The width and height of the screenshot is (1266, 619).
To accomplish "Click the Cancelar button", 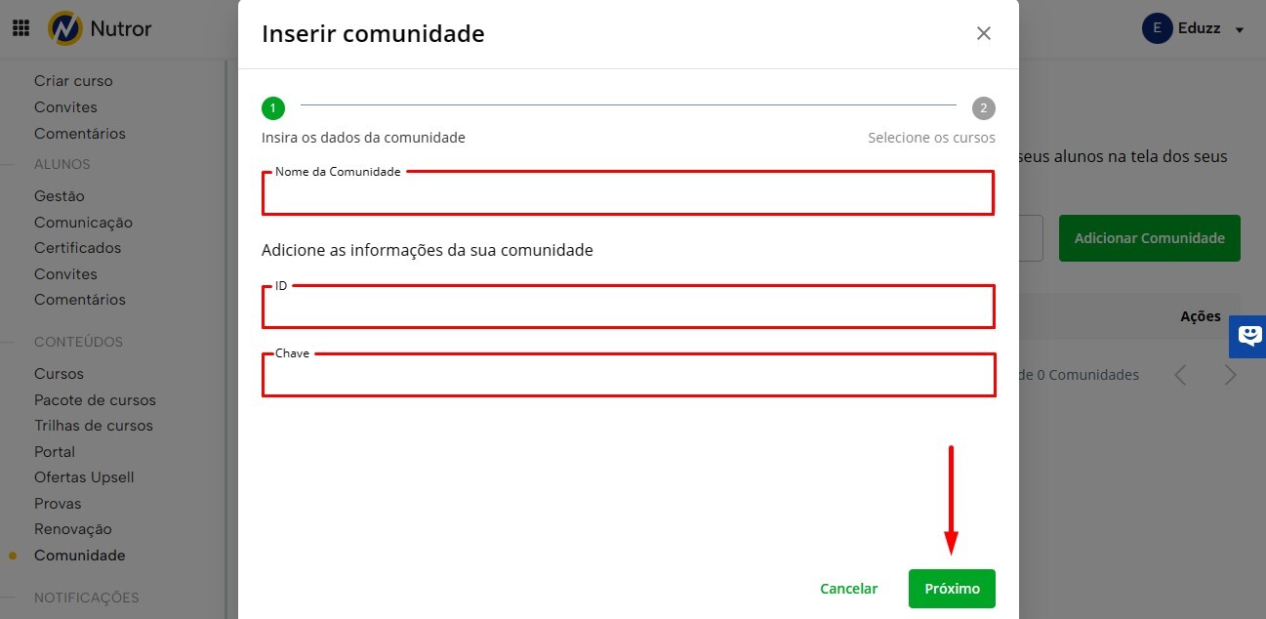I will coord(848,589).
